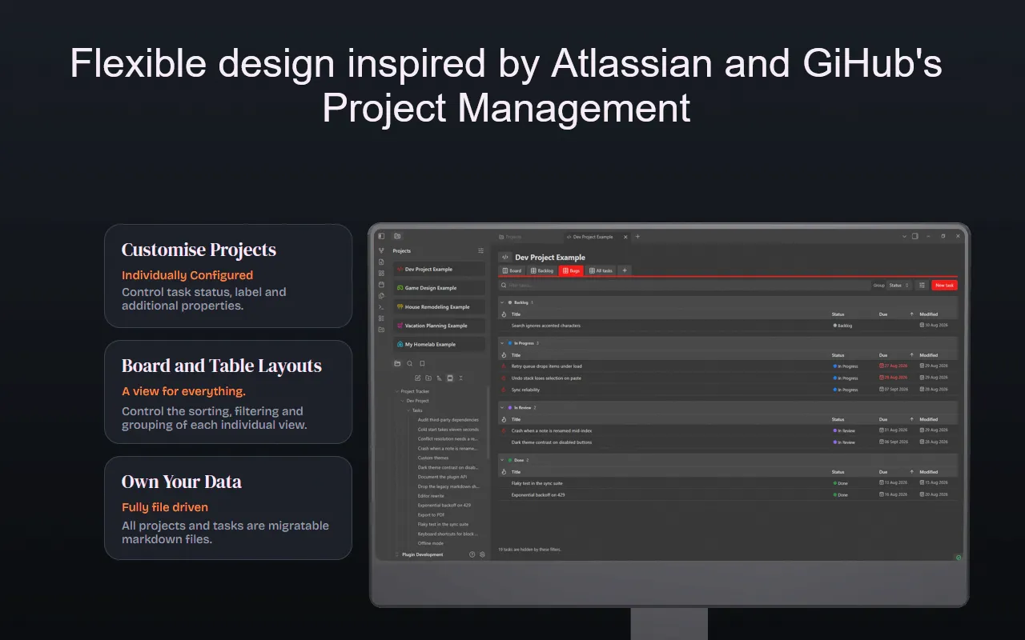Click the Filter tasks search field
Image resolution: width=1025 pixels, height=640 pixels.
click(685, 286)
